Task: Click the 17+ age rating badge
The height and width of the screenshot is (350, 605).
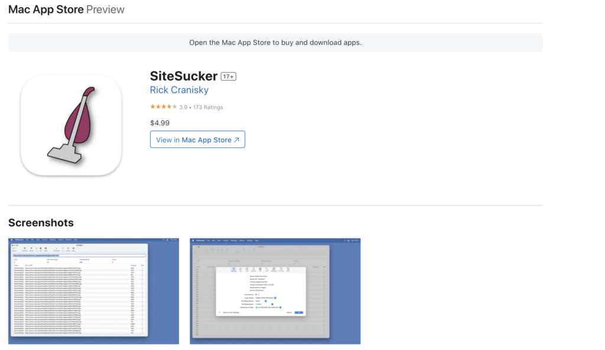Action: 229,77
